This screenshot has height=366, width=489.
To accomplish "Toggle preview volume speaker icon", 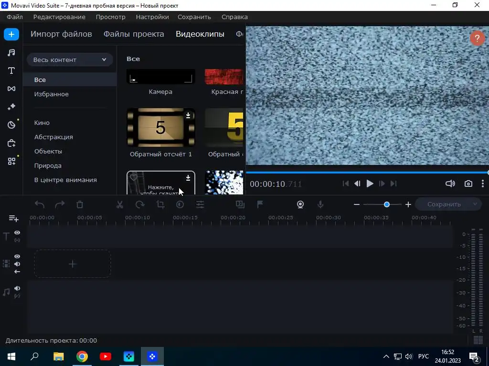I will coord(450,183).
